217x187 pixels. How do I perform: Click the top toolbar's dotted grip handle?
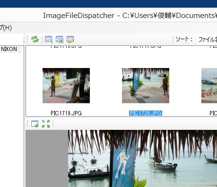click(27, 39)
